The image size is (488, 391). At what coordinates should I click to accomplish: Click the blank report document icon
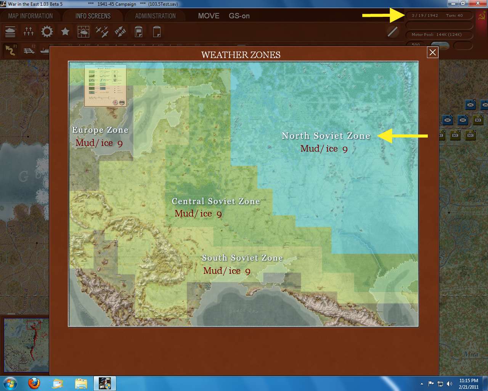(157, 32)
